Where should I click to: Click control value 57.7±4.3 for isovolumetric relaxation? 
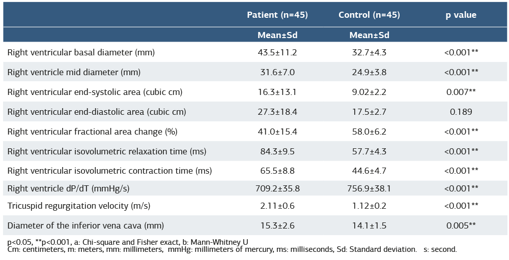click(369, 151)
